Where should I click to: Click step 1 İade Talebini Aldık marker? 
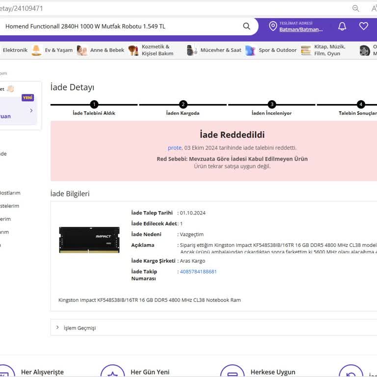pos(94,105)
